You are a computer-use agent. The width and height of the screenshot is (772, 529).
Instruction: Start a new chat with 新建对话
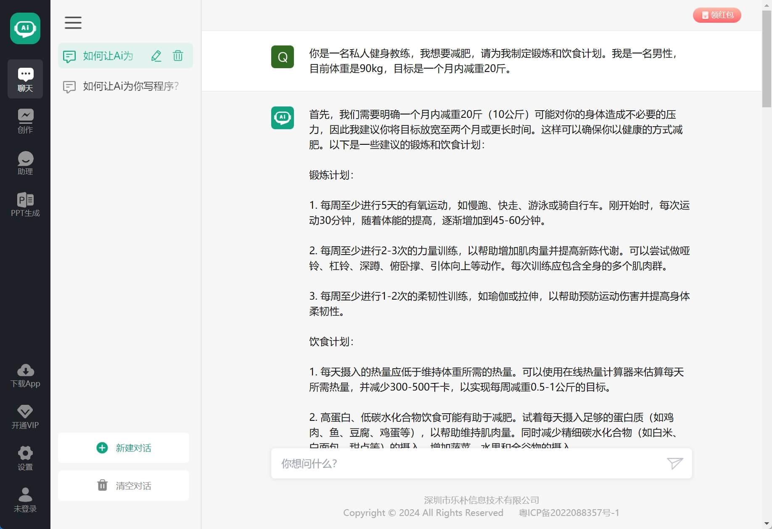point(124,448)
